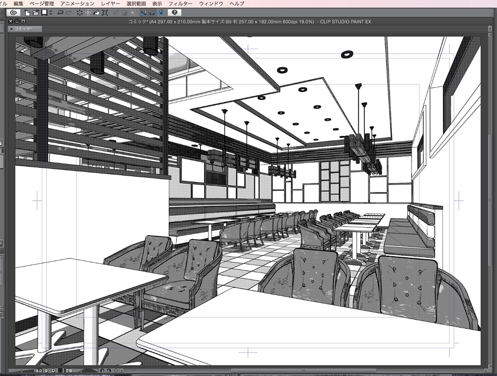Adjust the zoom slider in status bar
Screen dimensions: 497x376
tap(20, 371)
